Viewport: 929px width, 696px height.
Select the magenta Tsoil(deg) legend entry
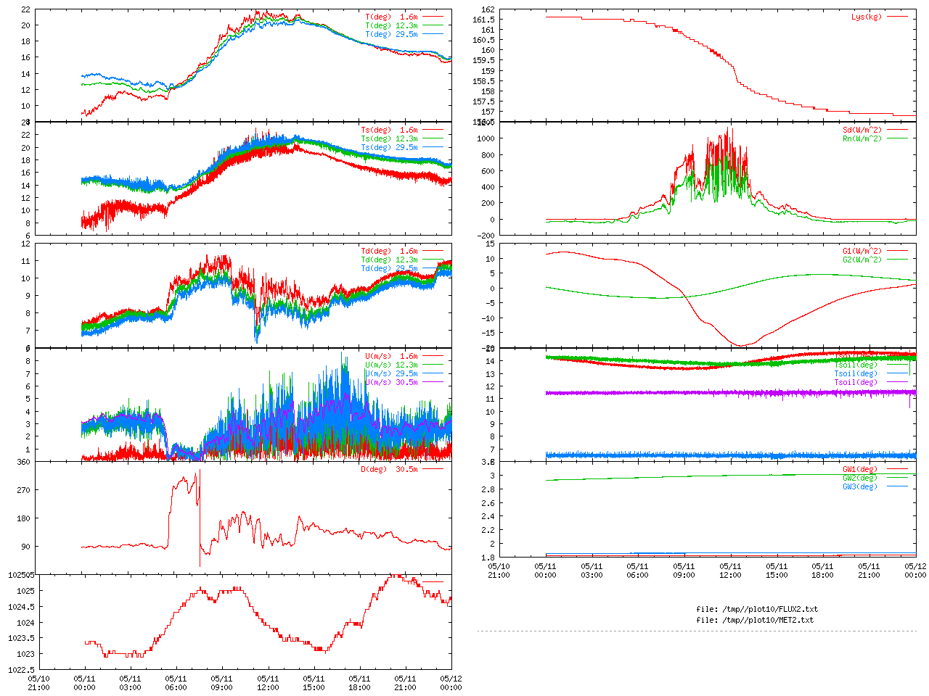(x=856, y=383)
